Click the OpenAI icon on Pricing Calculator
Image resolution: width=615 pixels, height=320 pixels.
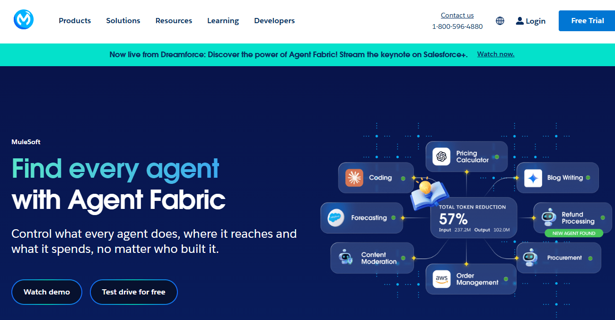point(442,156)
